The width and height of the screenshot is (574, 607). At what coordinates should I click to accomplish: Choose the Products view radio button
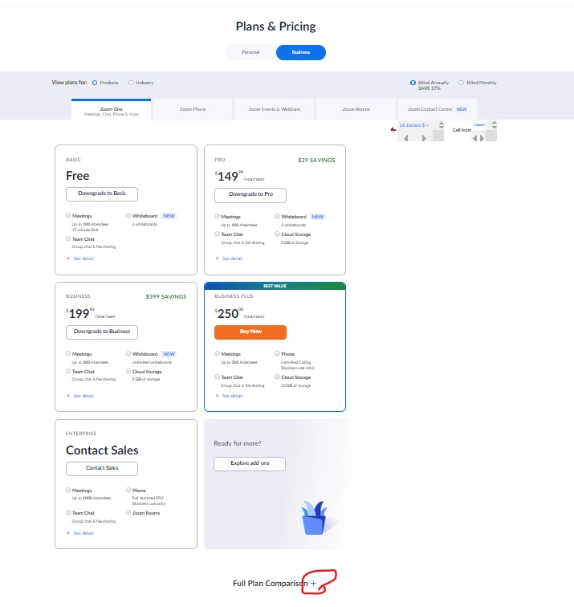coord(95,83)
